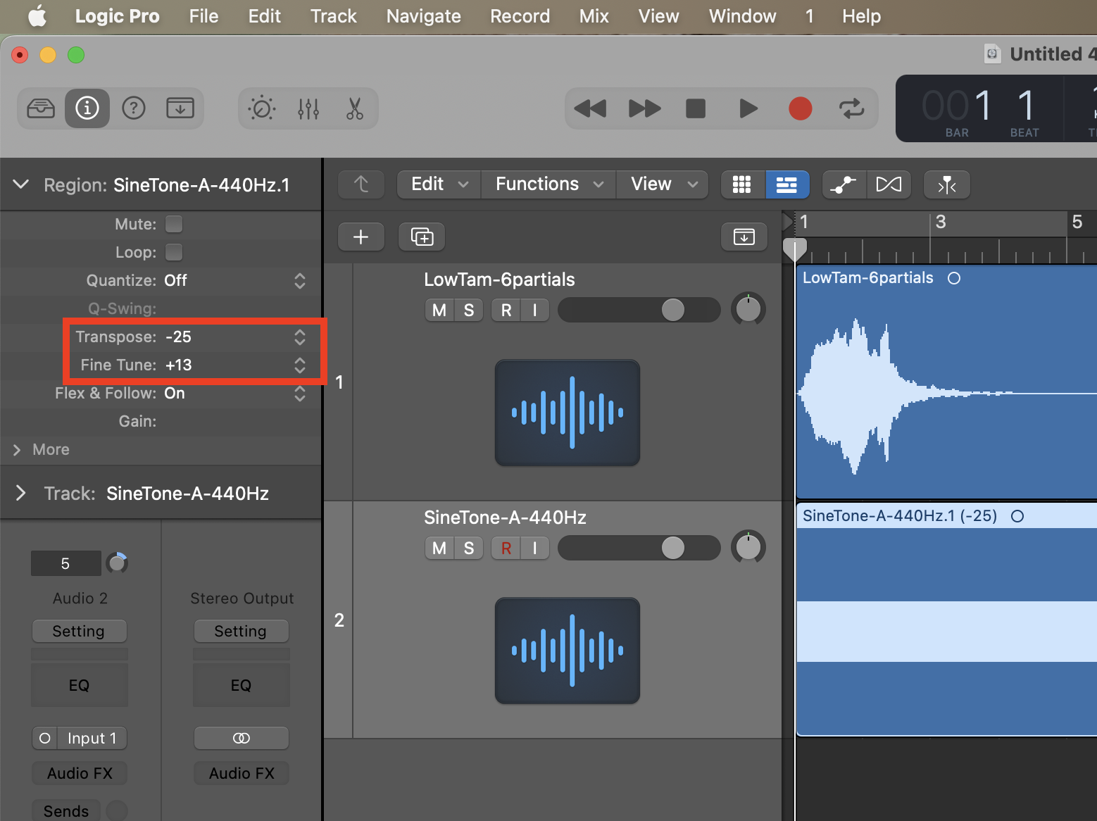
Task: Expand the Track SineTone-A-440Hz disclosure triangle
Action: pyautogui.click(x=21, y=494)
